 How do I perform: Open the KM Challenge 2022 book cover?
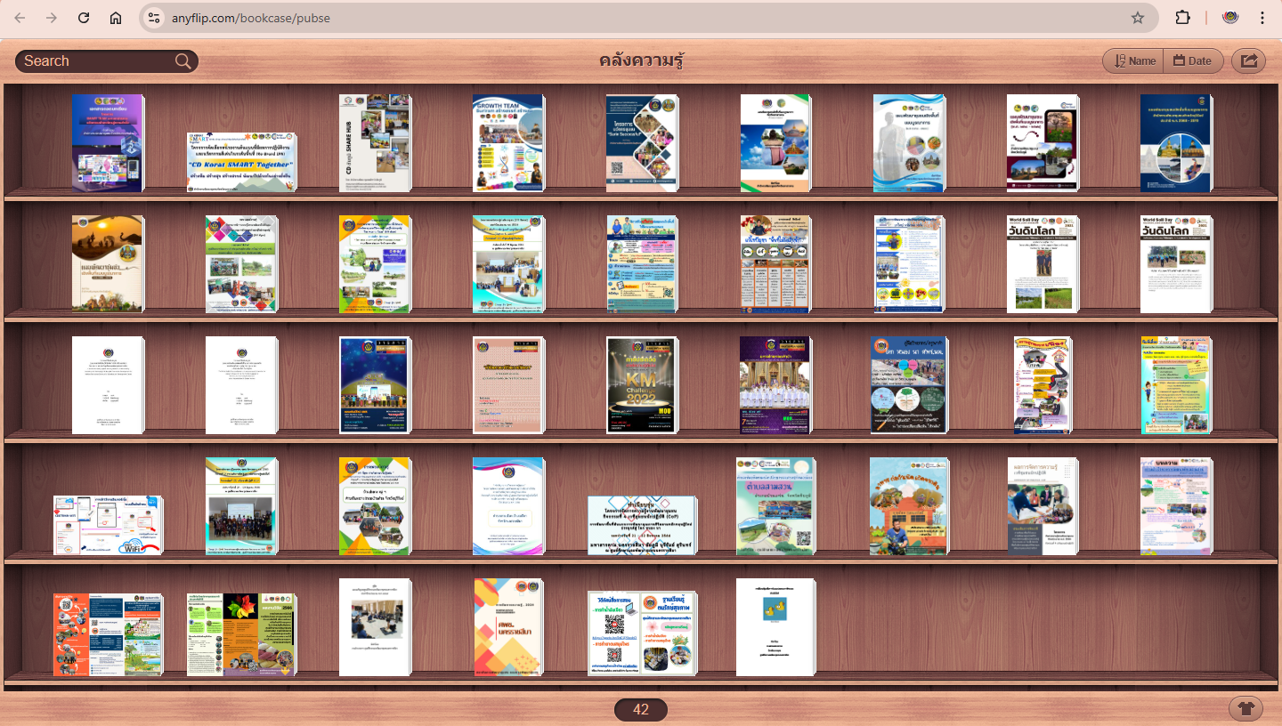pyautogui.click(x=641, y=385)
